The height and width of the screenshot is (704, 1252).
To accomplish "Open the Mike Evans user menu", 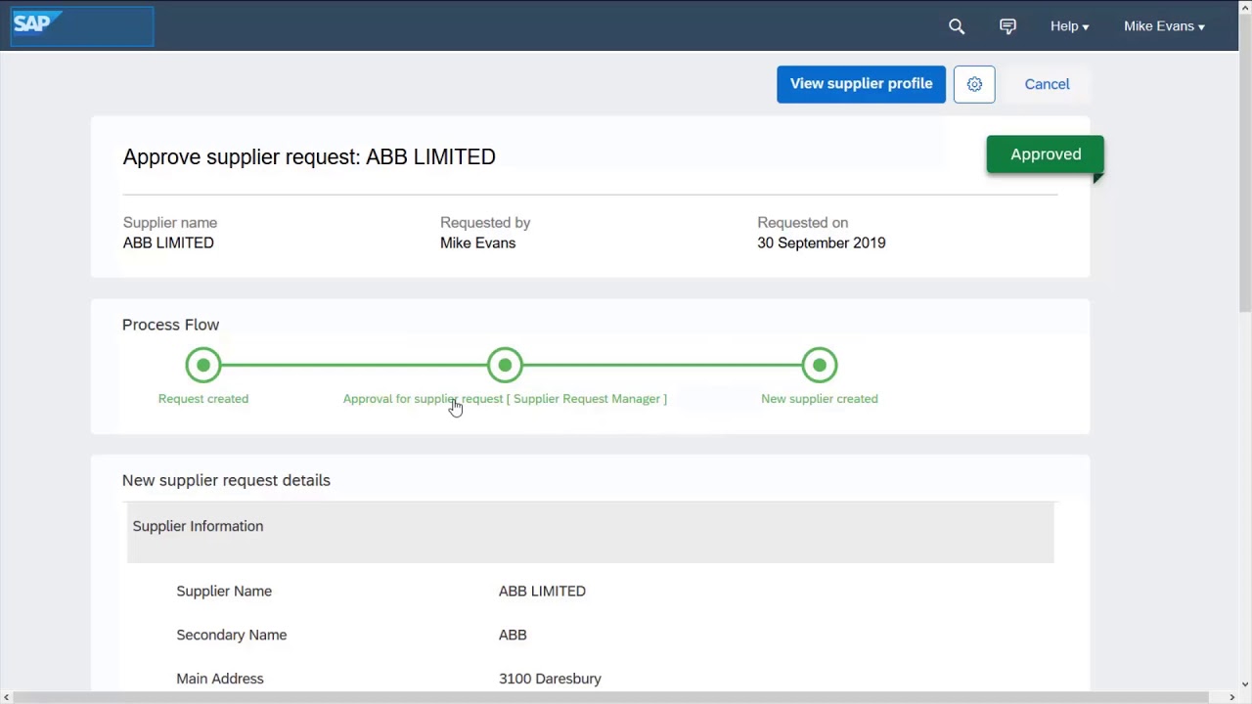I will pyautogui.click(x=1164, y=26).
